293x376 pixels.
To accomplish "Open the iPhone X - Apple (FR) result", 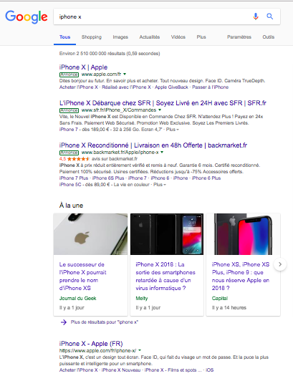I will click(x=91, y=344).
